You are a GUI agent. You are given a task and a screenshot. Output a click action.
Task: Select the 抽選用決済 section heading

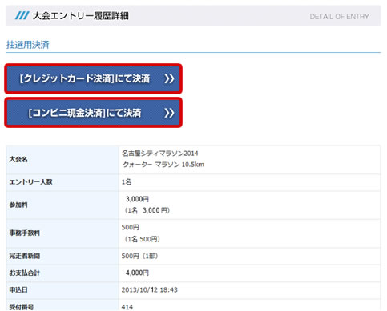[28, 45]
